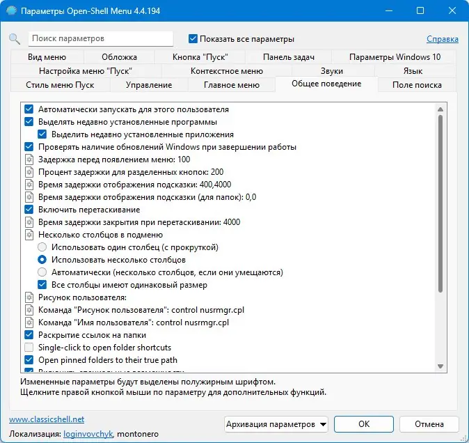The height and width of the screenshot is (443, 469).
Task: Open the 'loginvovchyk' localization link
Action: 88,434
